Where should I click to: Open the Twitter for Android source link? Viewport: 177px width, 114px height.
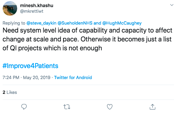(x=73, y=78)
